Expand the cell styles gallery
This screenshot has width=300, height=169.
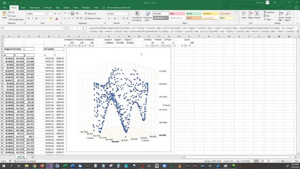(x=237, y=19)
